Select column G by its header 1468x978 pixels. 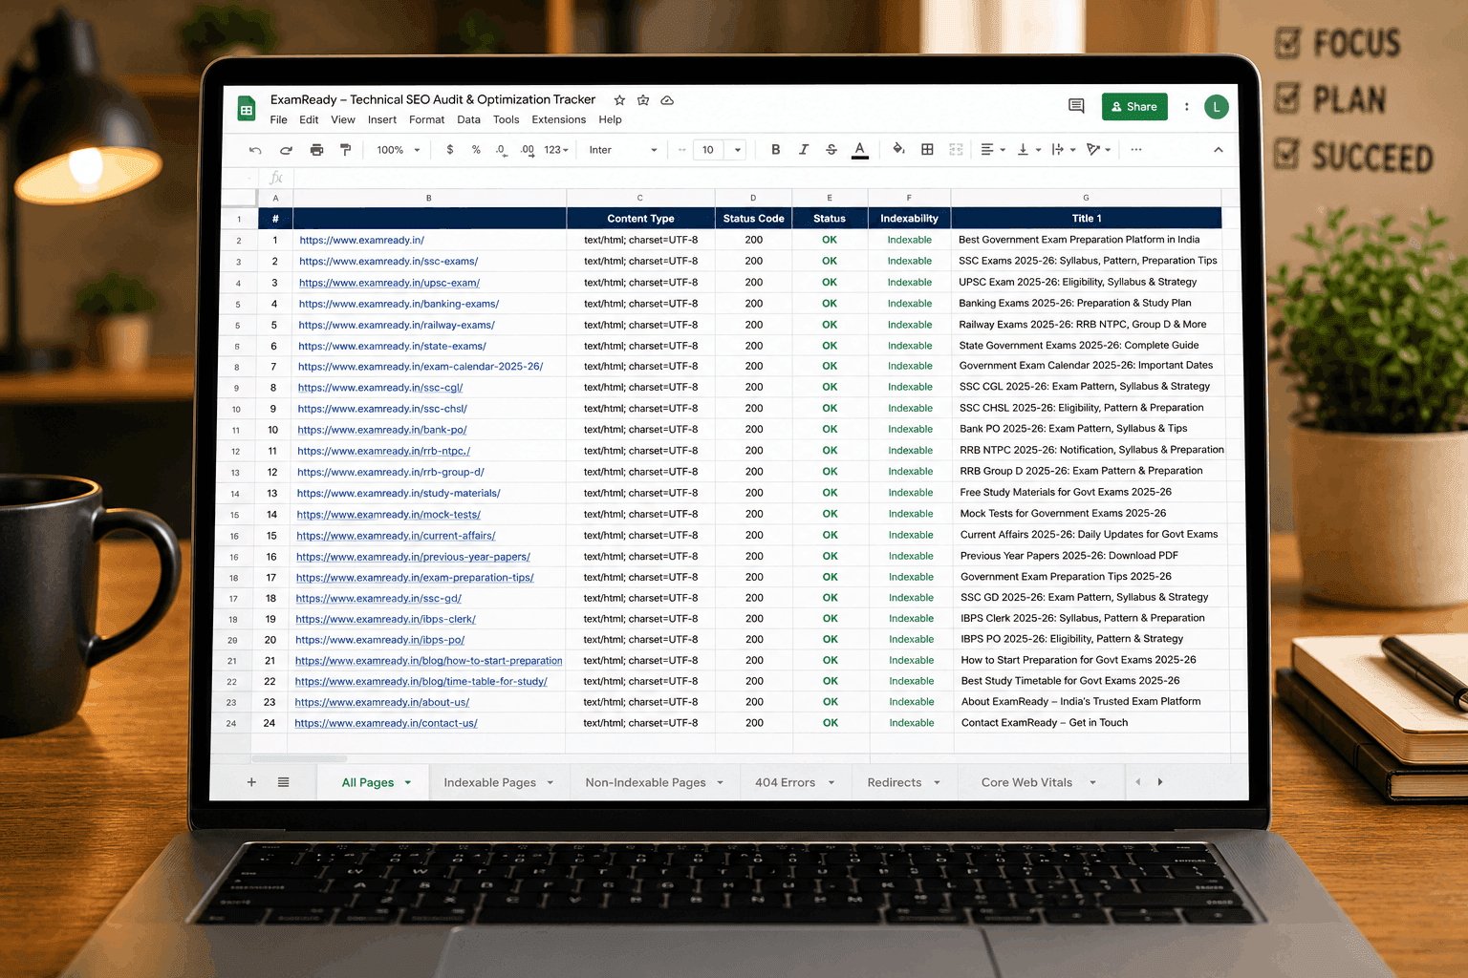(1086, 198)
